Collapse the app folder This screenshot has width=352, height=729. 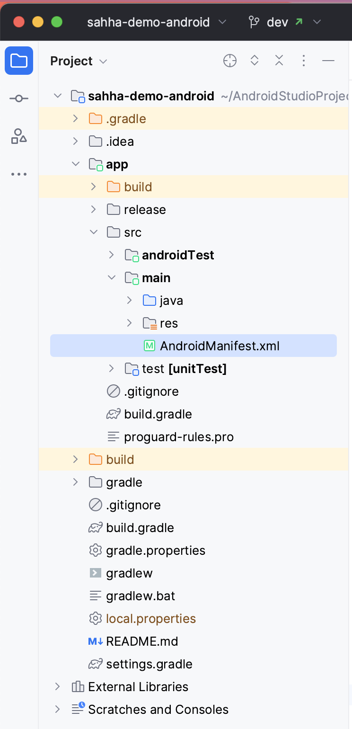click(76, 164)
